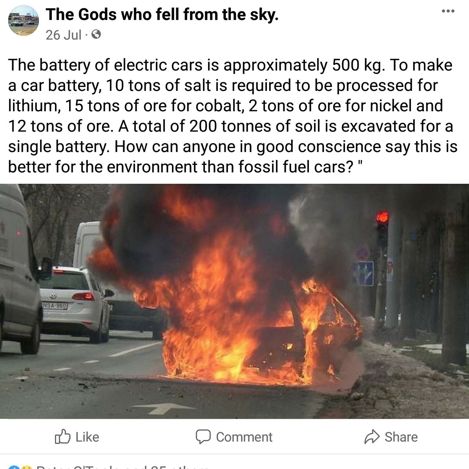This screenshot has width=469, height=469.
Task: Click the post text about electric car batteries
Action: click(x=233, y=116)
